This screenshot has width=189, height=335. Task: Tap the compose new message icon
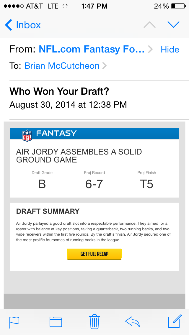174,321
